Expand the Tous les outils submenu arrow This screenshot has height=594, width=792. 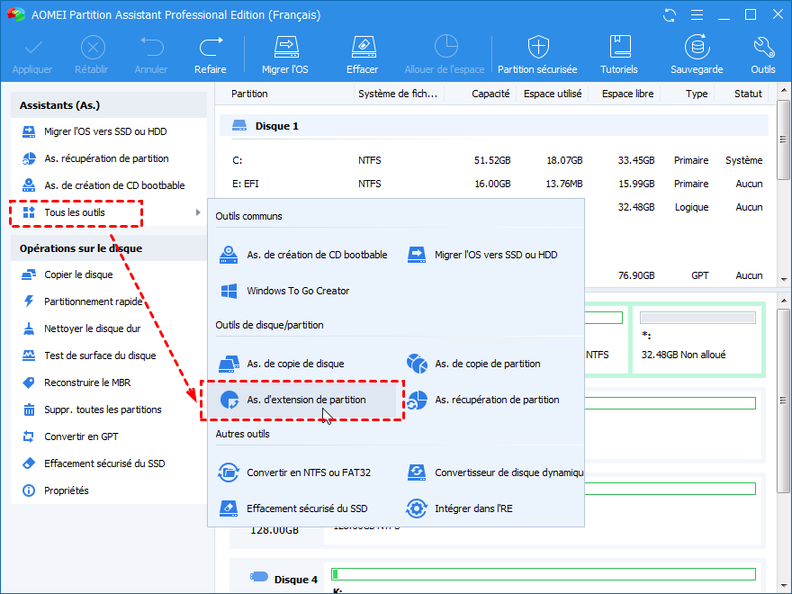click(x=198, y=212)
